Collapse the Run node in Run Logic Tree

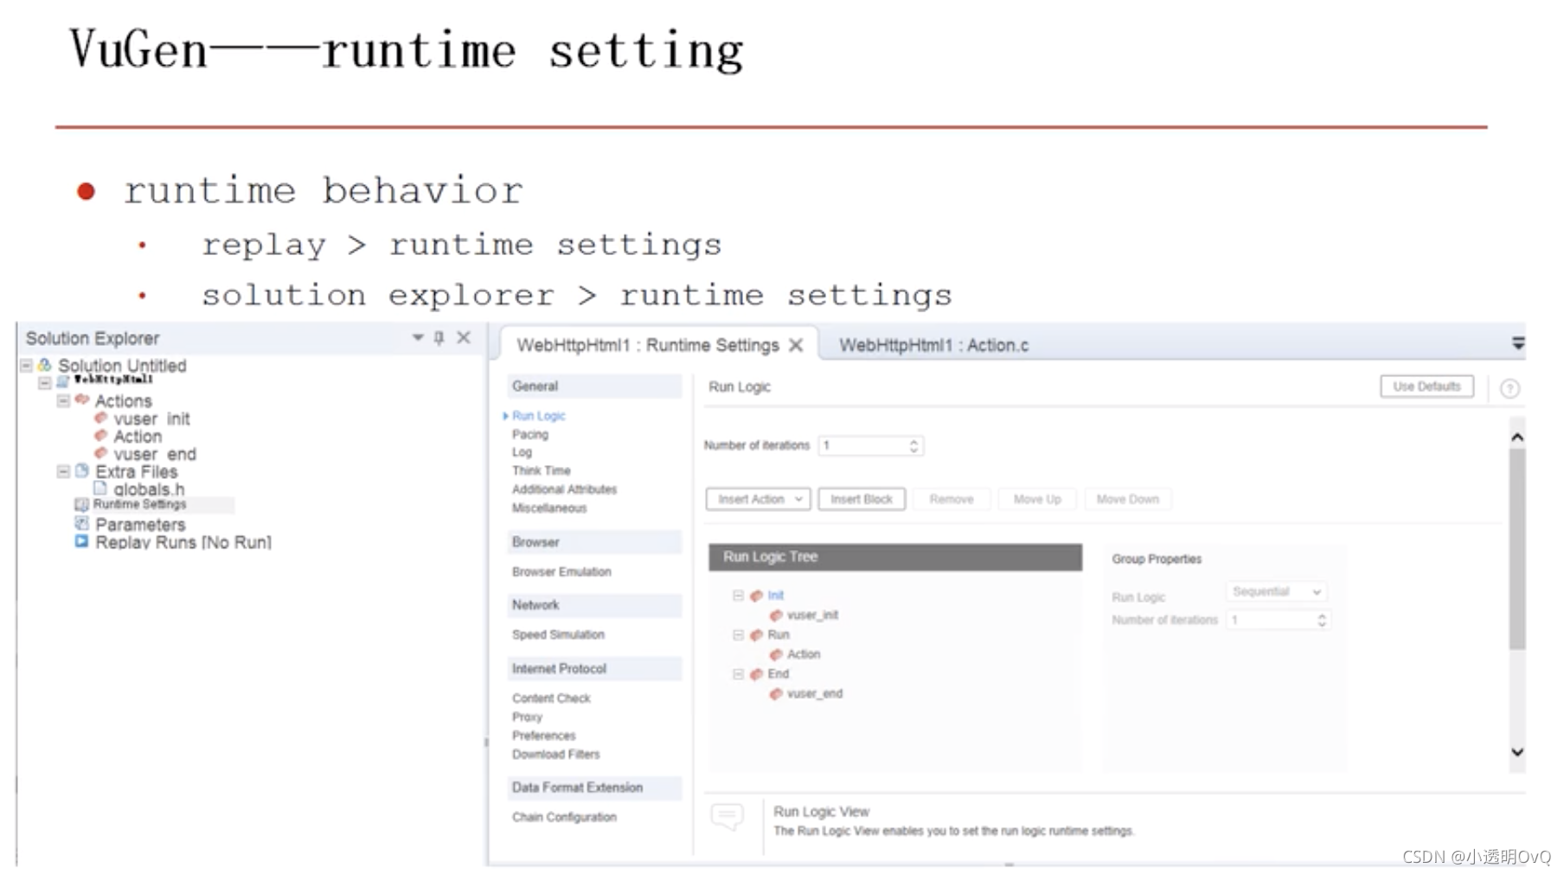pyautogui.click(x=738, y=635)
